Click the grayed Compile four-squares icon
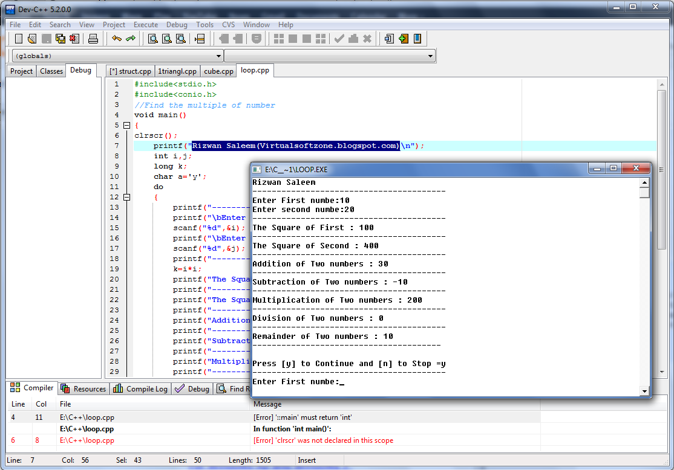The image size is (674, 470). 279,39
